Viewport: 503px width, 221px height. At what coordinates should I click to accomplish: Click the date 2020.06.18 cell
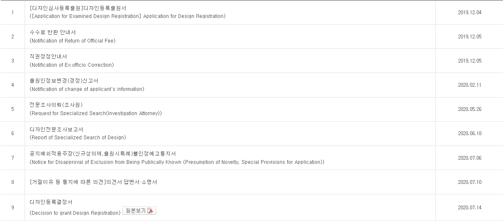point(470,133)
